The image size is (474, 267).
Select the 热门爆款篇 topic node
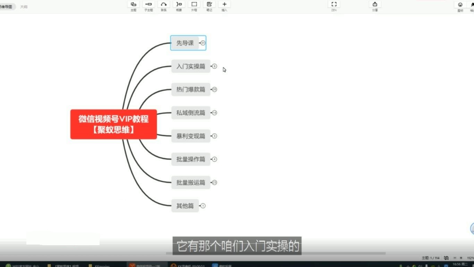[x=191, y=89]
